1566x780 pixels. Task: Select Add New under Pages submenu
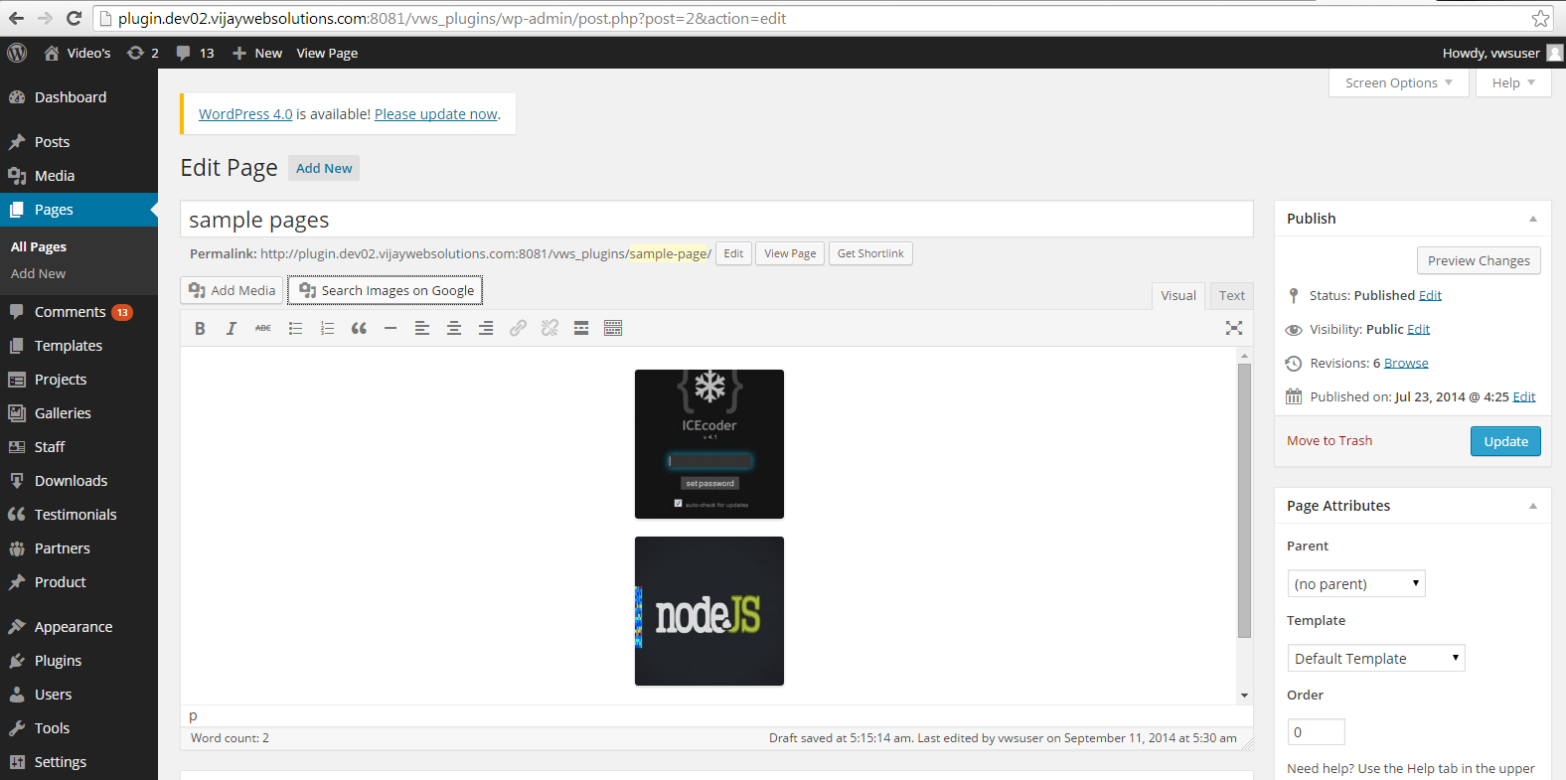(39, 273)
